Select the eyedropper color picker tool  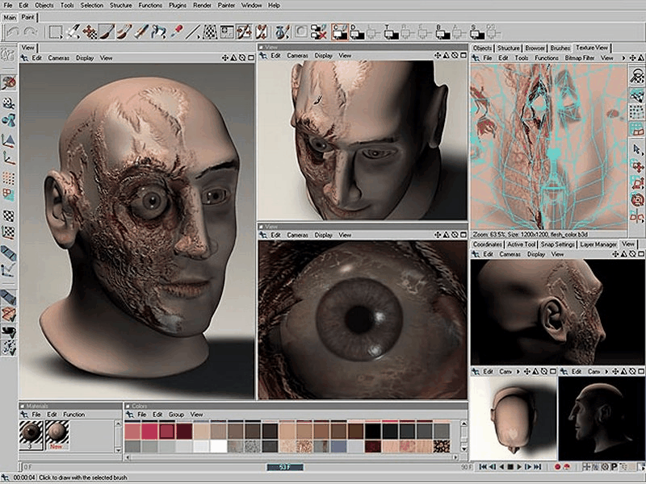pos(176,31)
